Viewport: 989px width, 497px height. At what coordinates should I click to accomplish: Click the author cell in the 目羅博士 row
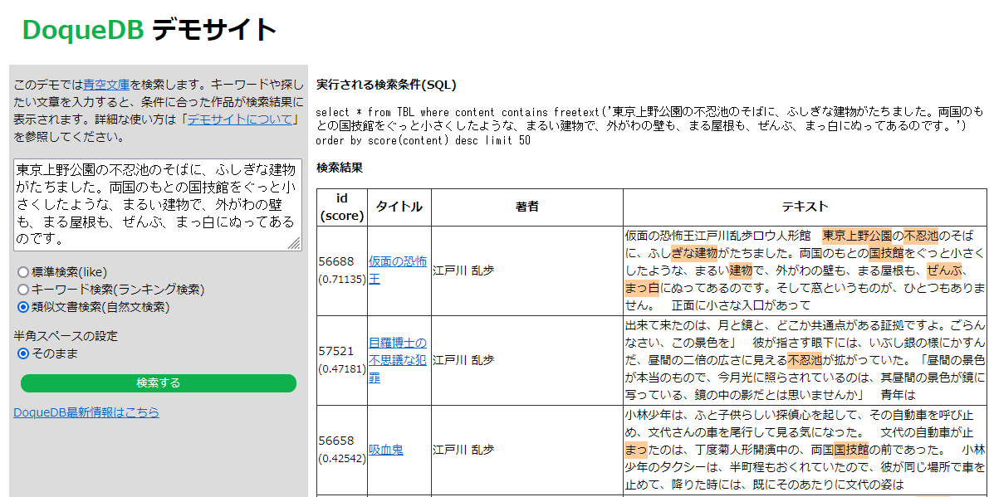tap(526, 360)
